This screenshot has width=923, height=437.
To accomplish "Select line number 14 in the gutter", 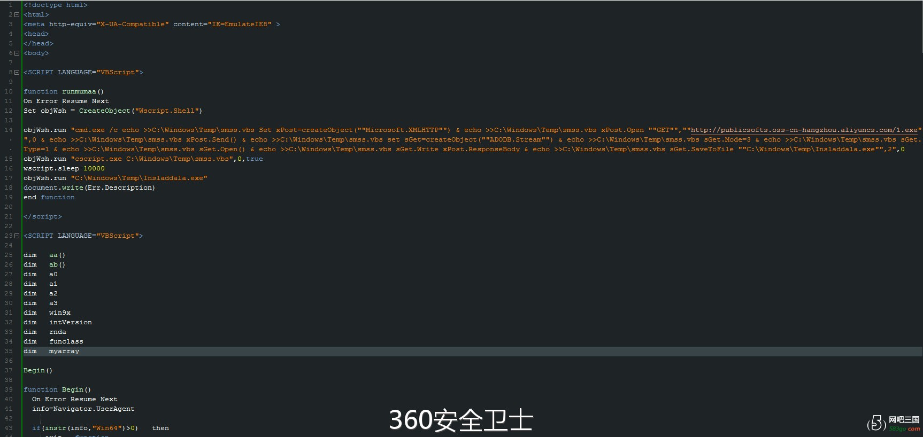I will coord(9,130).
